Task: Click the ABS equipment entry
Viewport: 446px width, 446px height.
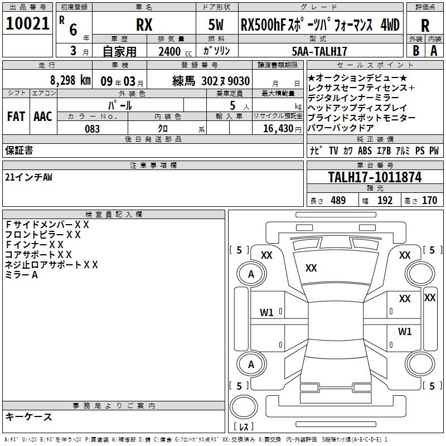Action: click(365, 151)
